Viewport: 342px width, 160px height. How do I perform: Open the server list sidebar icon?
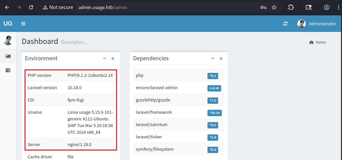pos(8,70)
